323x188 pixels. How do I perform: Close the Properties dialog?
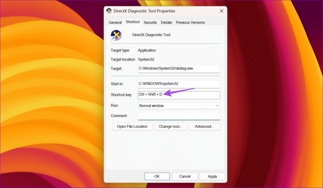221,11
